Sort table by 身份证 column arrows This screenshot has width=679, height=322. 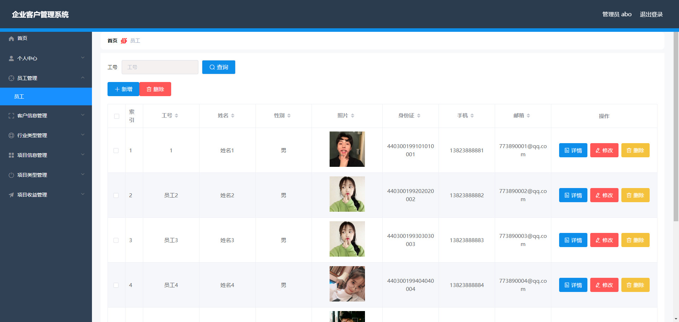[419, 116]
